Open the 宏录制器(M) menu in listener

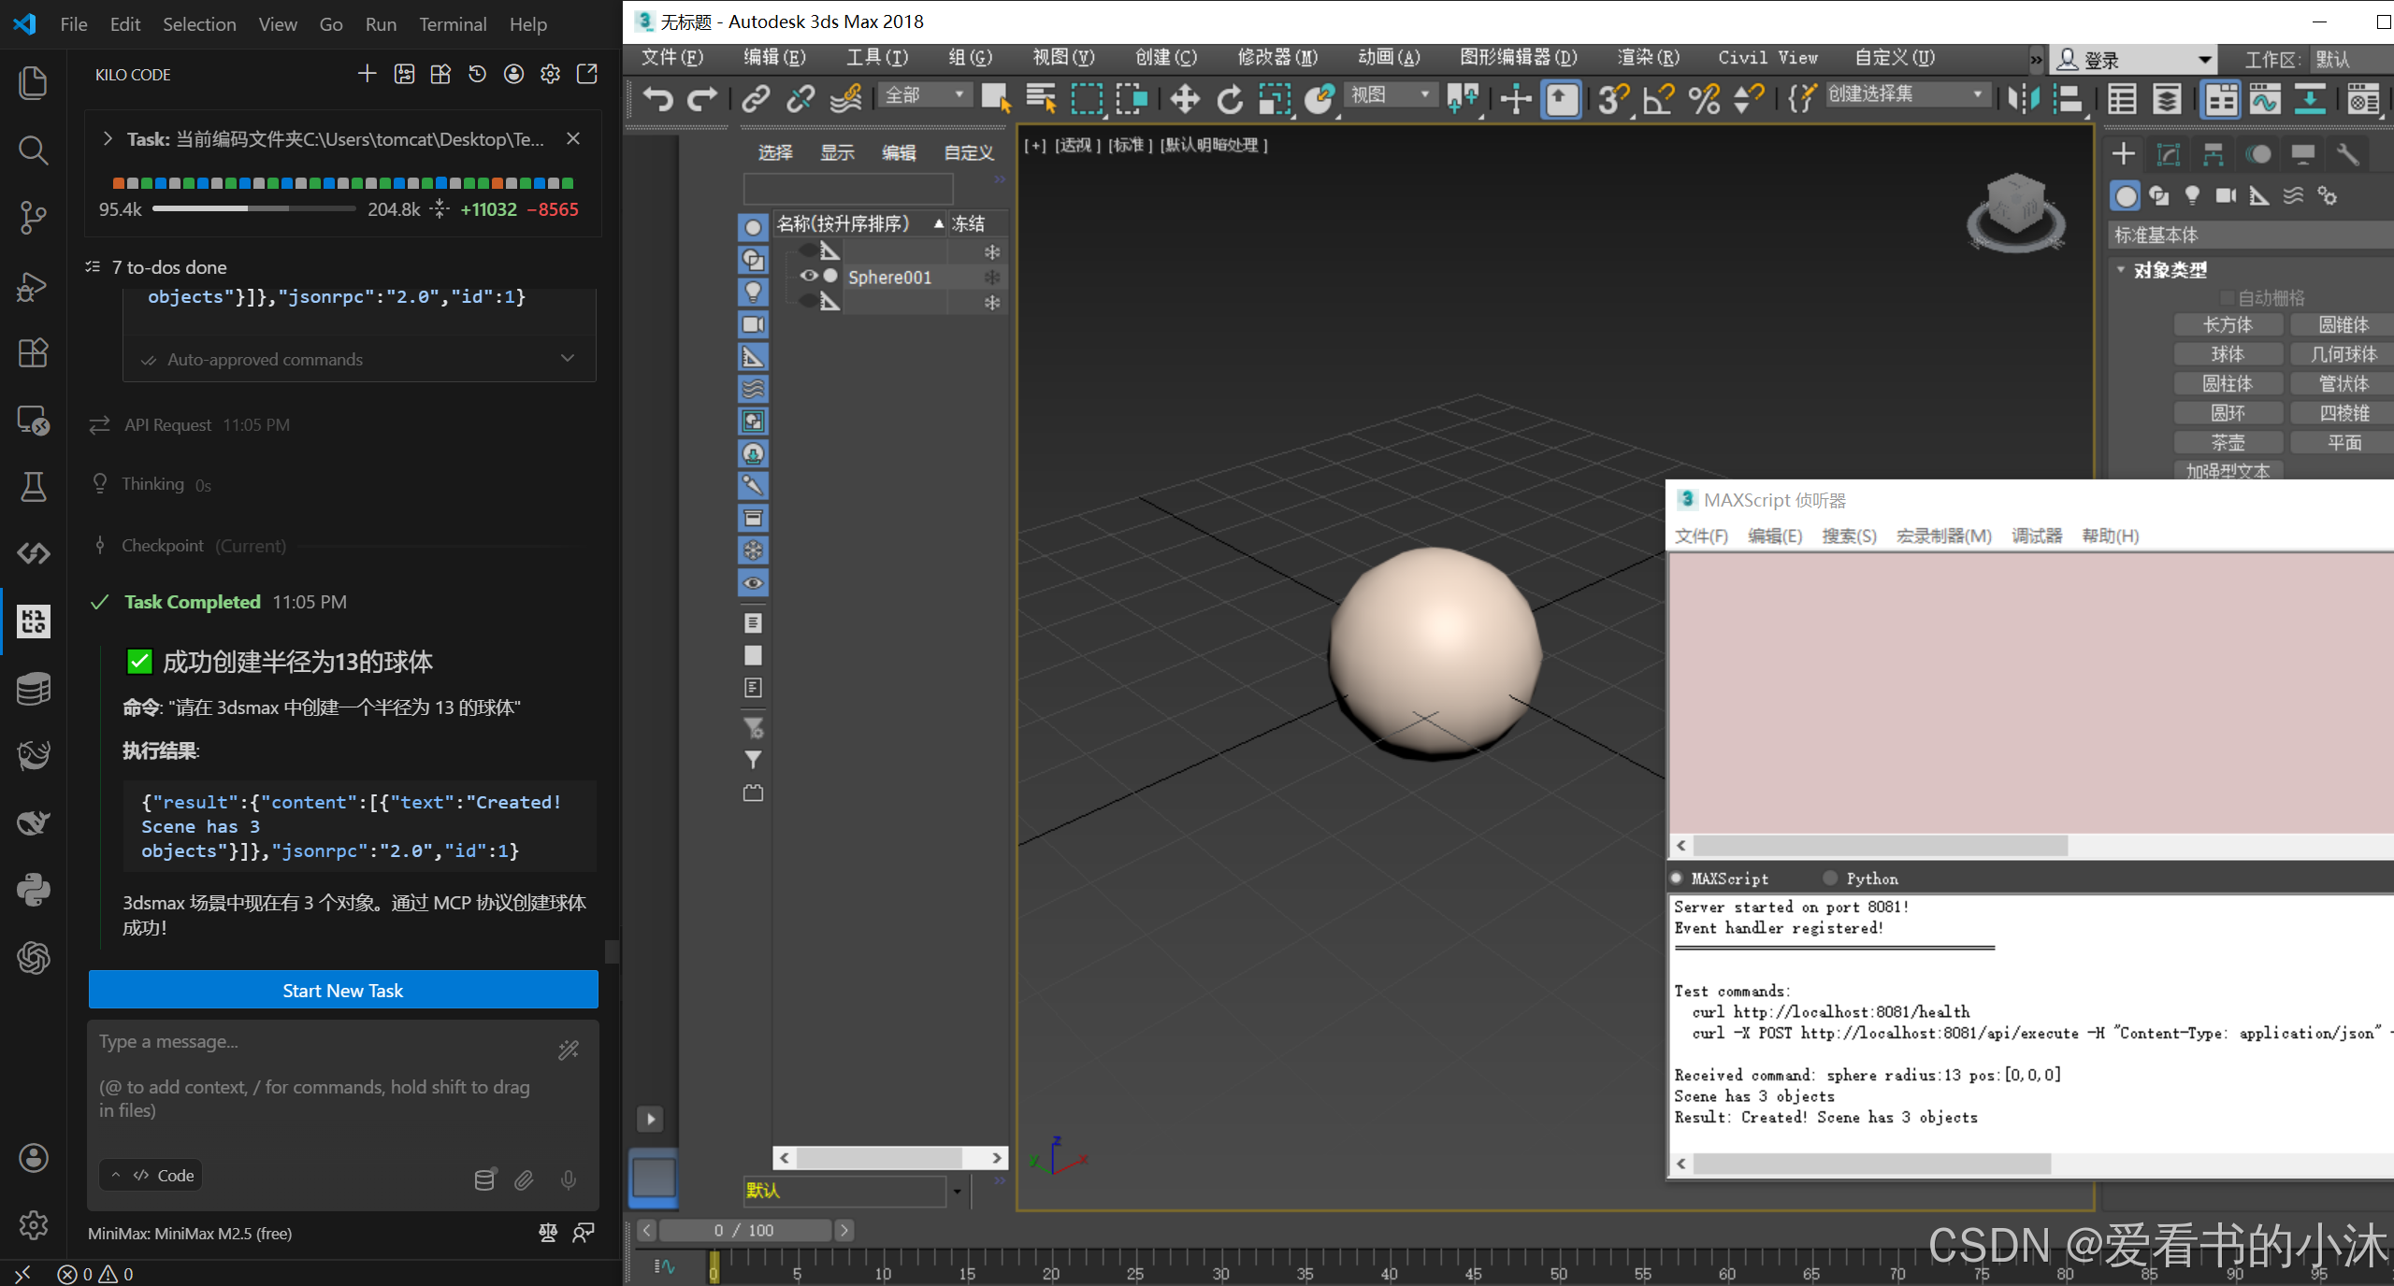pos(1943,536)
